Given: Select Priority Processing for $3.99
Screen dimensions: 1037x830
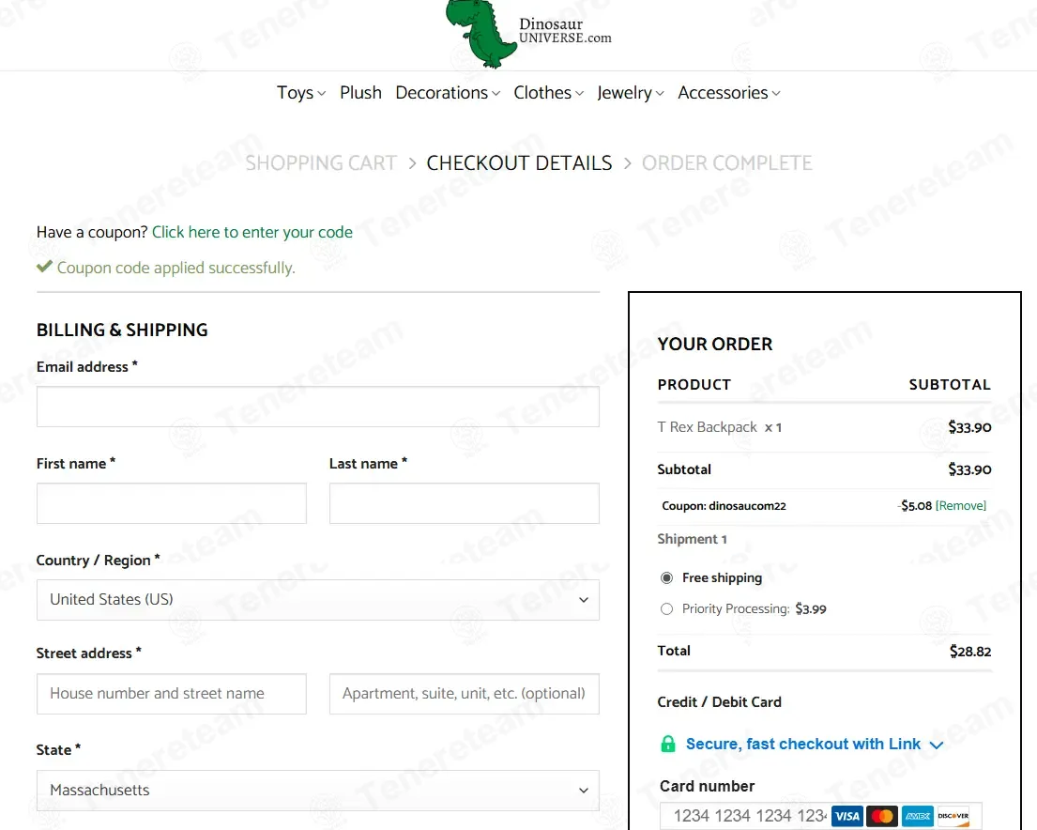Looking at the screenshot, I should 666,609.
